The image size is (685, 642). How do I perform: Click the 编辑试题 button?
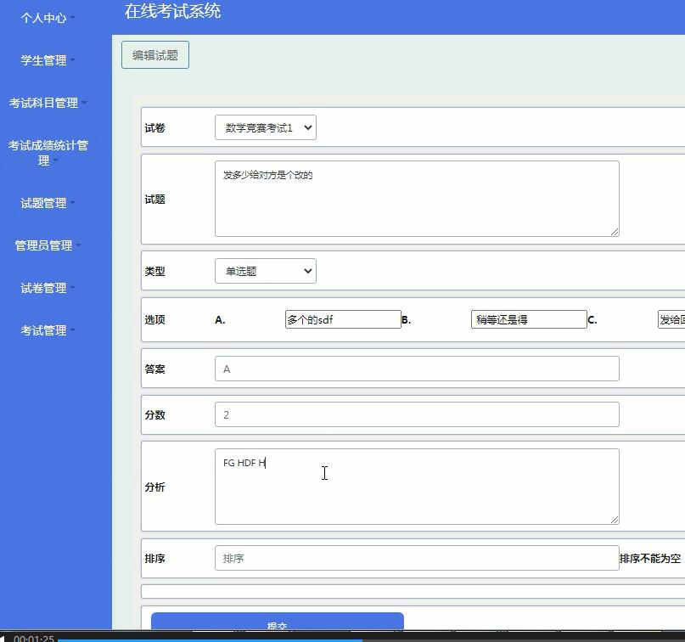click(x=154, y=53)
